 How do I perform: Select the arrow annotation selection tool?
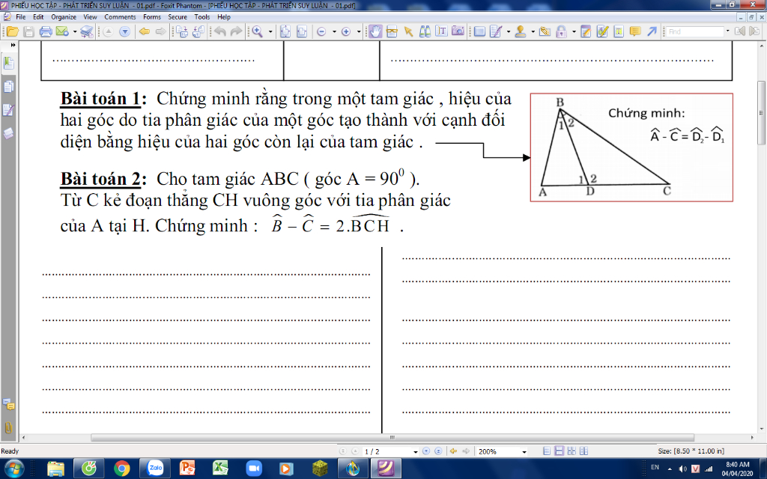408,31
